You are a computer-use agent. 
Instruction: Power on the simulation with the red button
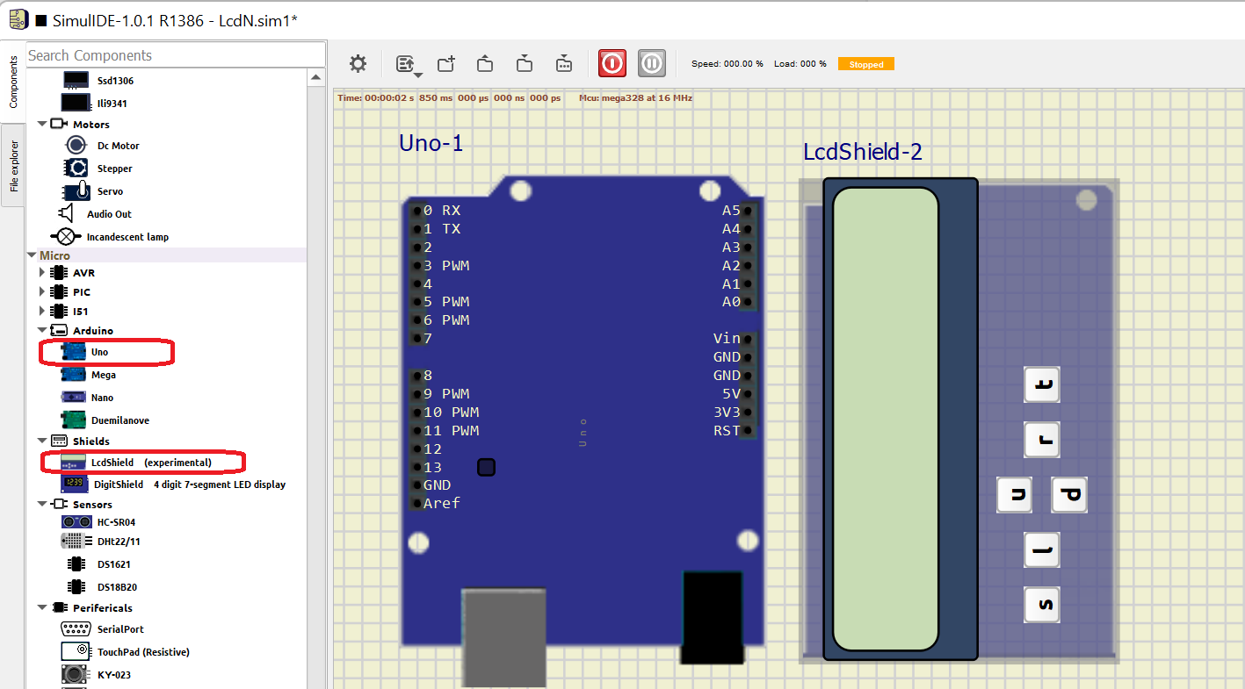612,63
